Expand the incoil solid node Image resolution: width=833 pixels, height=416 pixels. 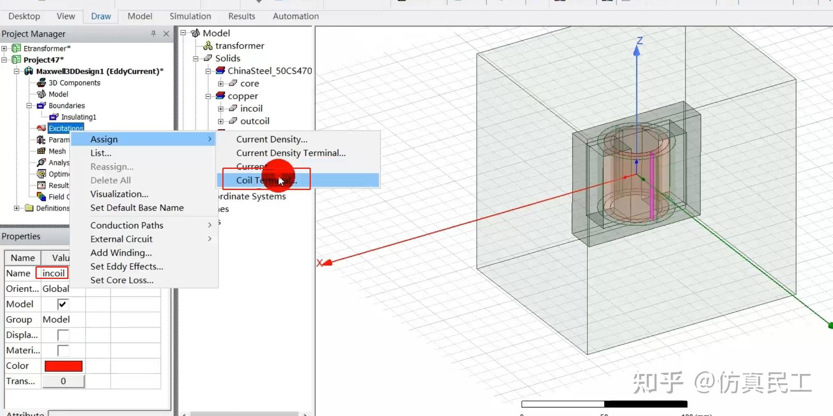221,108
